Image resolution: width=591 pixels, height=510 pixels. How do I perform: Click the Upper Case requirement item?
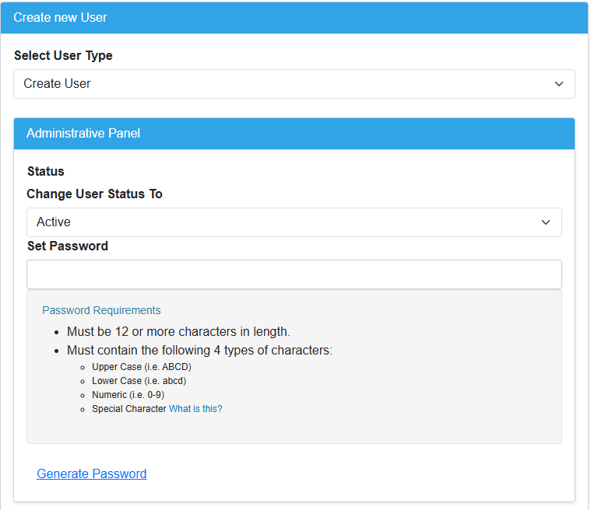pyautogui.click(x=141, y=367)
